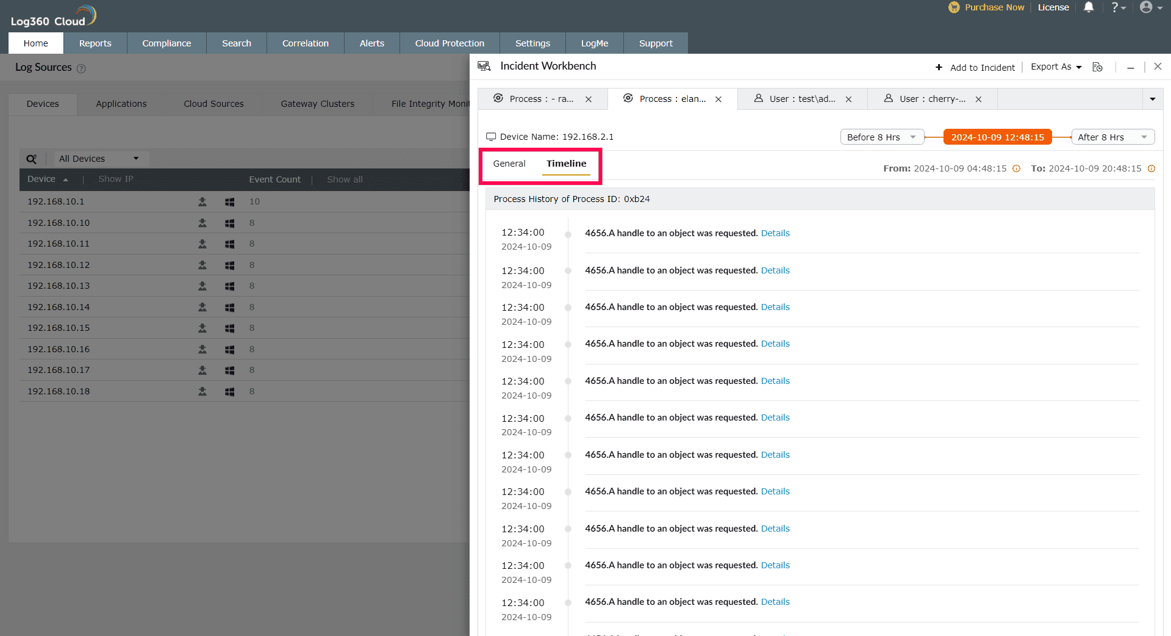The image size is (1171, 636).
Task: Click the Event Count column header
Action: [274, 179]
